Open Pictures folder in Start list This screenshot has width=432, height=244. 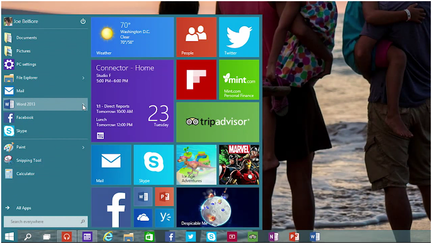coord(45,51)
